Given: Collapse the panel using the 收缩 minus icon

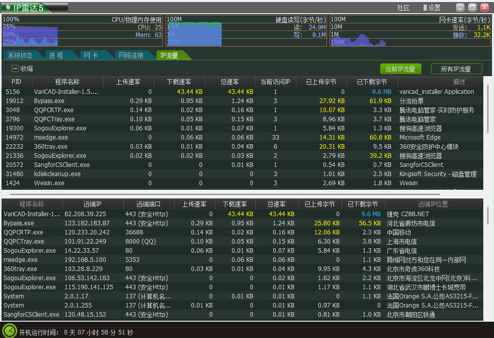Looking at the screenshot, I should [x=15, y=69].
